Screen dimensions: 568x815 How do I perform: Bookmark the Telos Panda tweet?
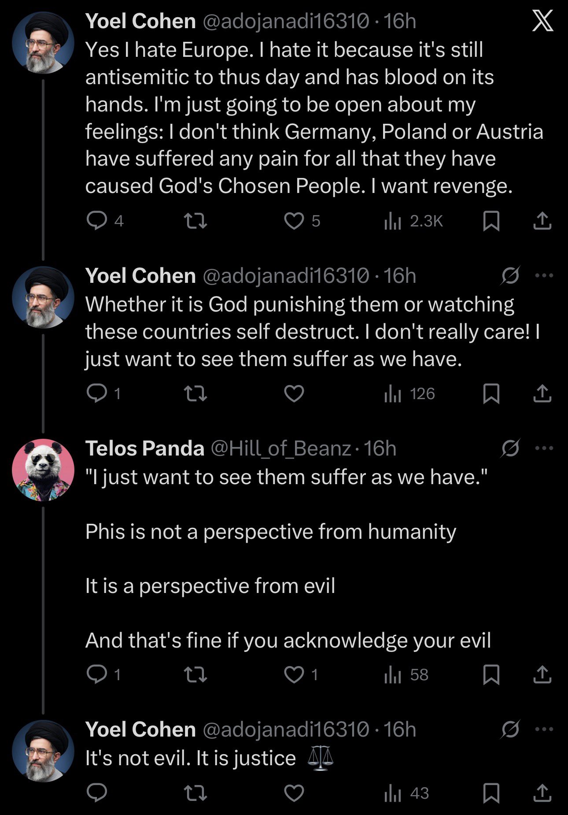(x=491, y=674)
